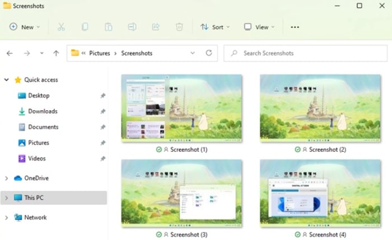Click the Screenshots folder icon in title bar

click(7, 6)
